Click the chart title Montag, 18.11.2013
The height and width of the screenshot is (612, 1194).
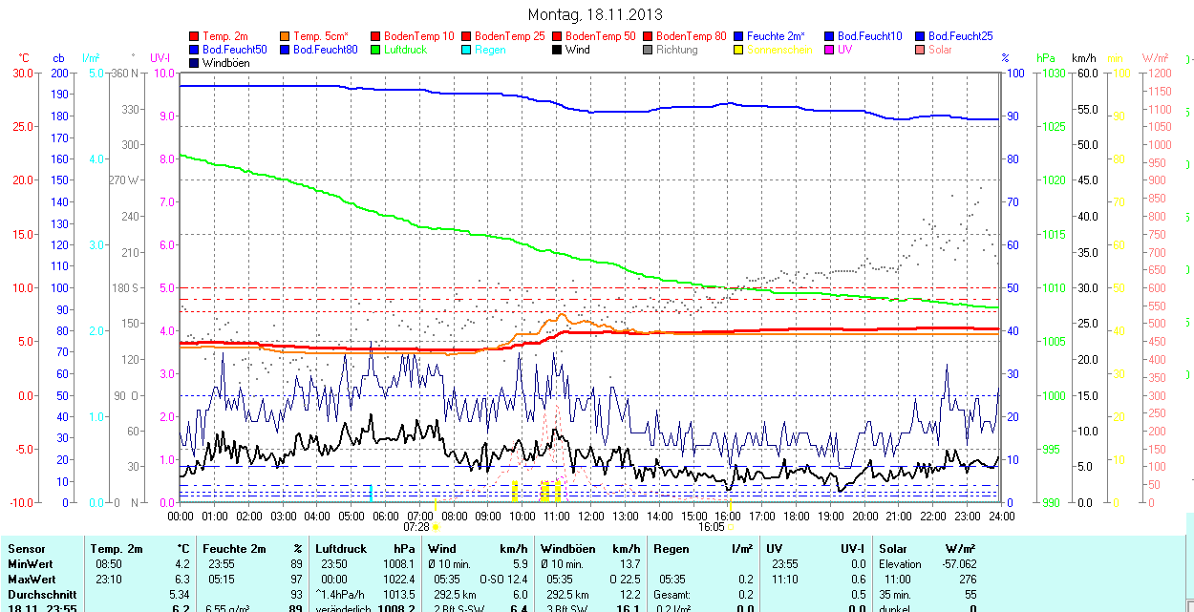coord(595,15)
